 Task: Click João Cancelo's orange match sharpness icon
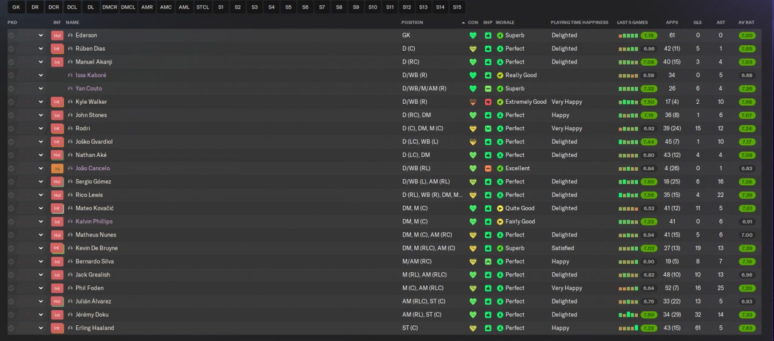pyautogui.click(x=488, y=168)
